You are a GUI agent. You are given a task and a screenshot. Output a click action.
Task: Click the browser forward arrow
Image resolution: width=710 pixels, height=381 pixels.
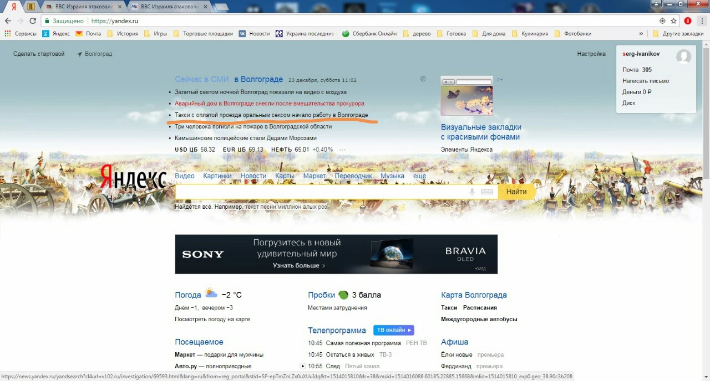(x=21, y=21)
